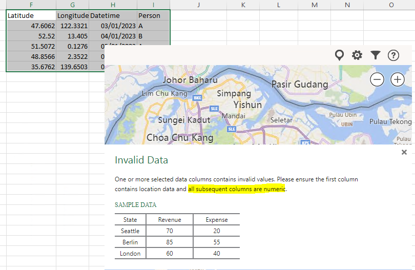
Task: Select column N header
Action: [347, 5]
